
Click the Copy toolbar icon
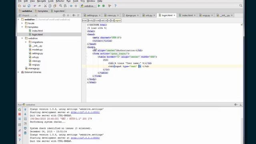pyautogui.click(x=50, y=6)
